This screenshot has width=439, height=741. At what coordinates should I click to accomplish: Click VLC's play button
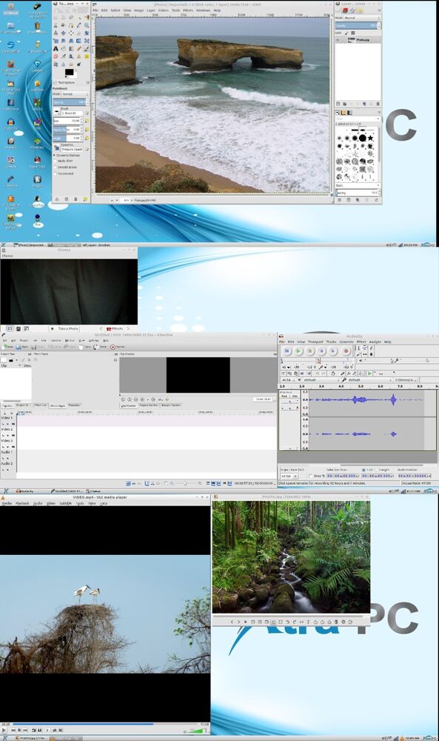click(x=4, y=730)
